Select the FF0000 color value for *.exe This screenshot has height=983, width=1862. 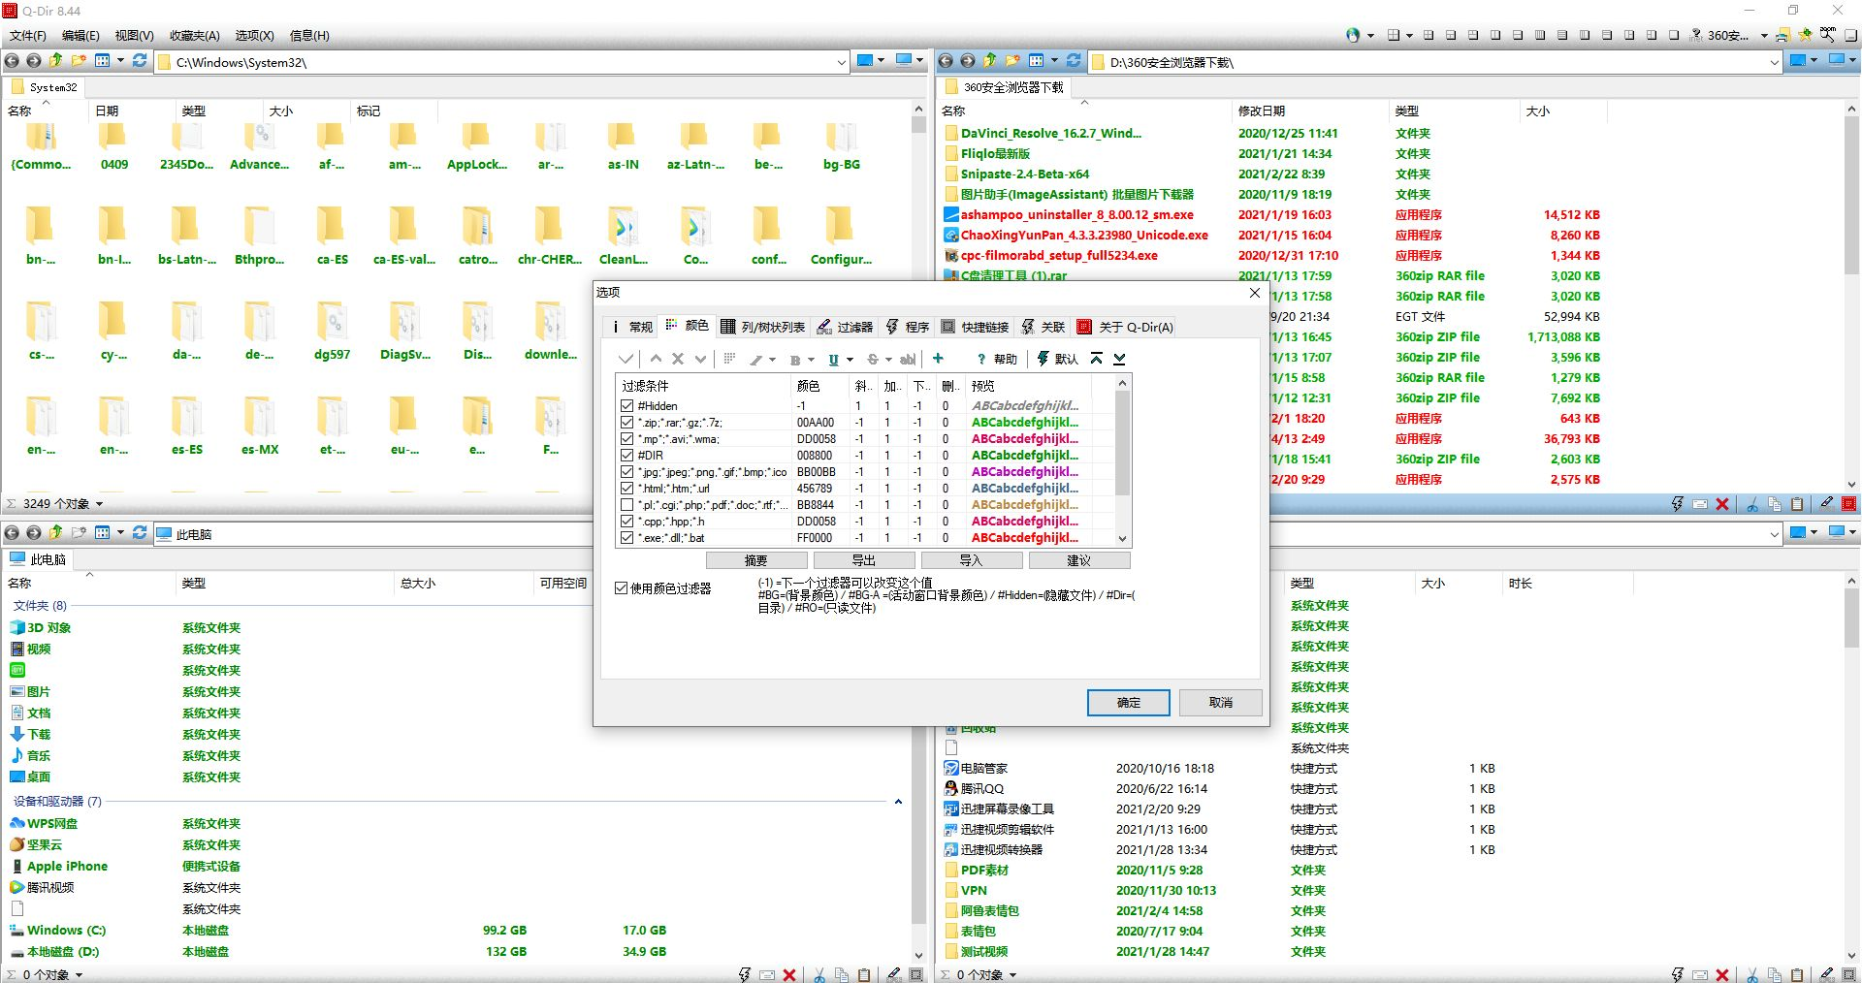pyautogui.click(x=815, y=538)
